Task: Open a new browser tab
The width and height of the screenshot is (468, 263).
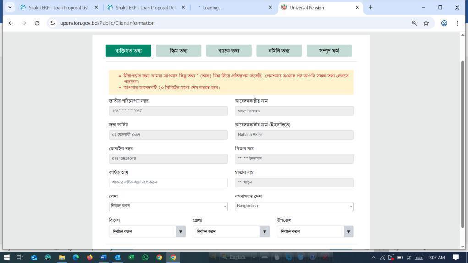Action: coord(370,7)
